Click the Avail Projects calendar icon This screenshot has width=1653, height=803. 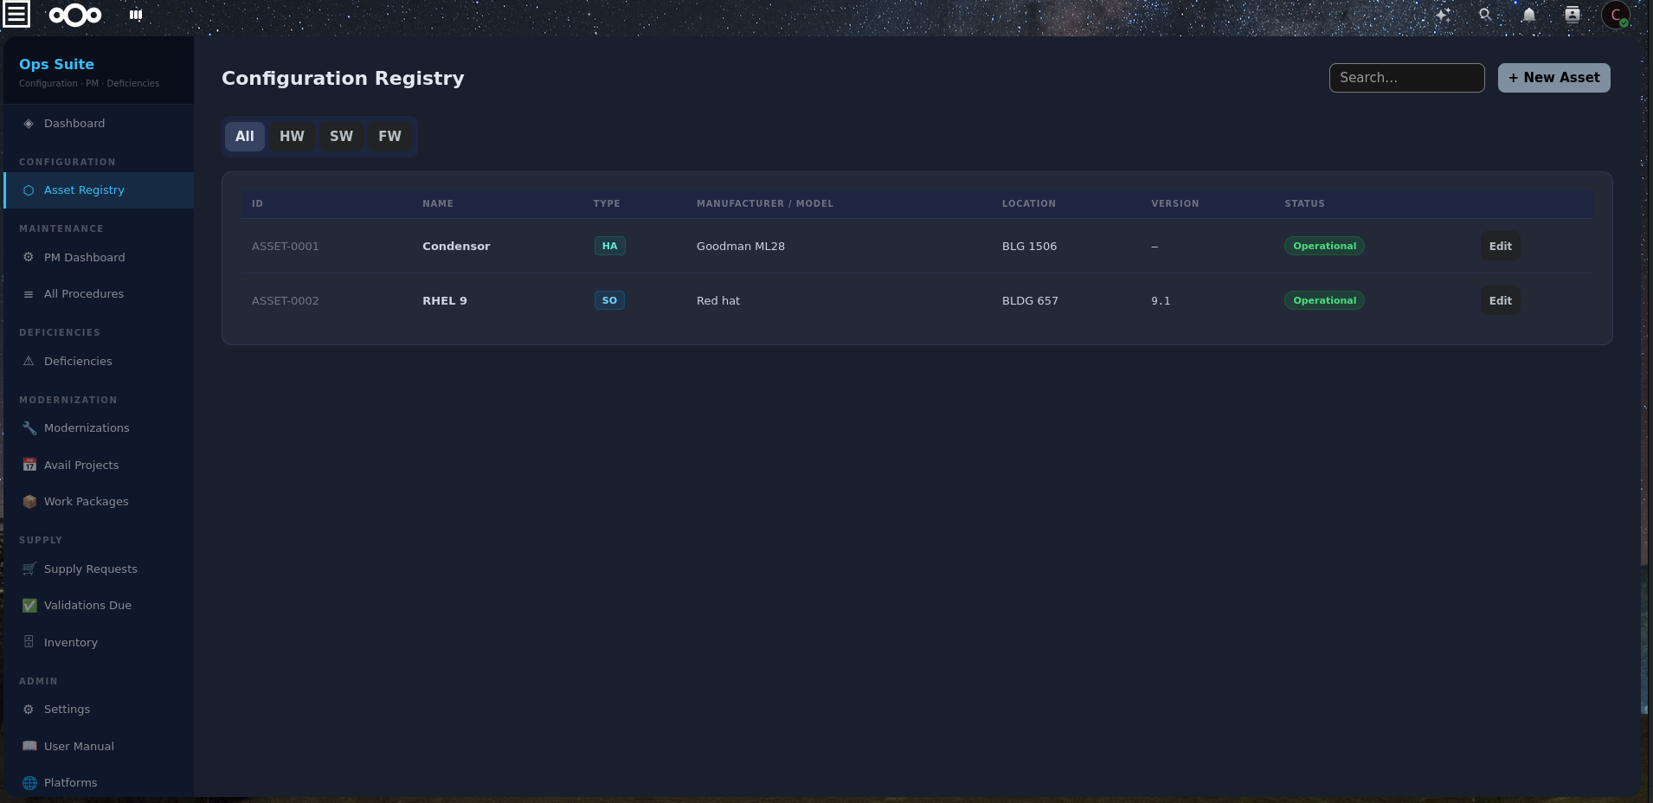tap(29, 466)
